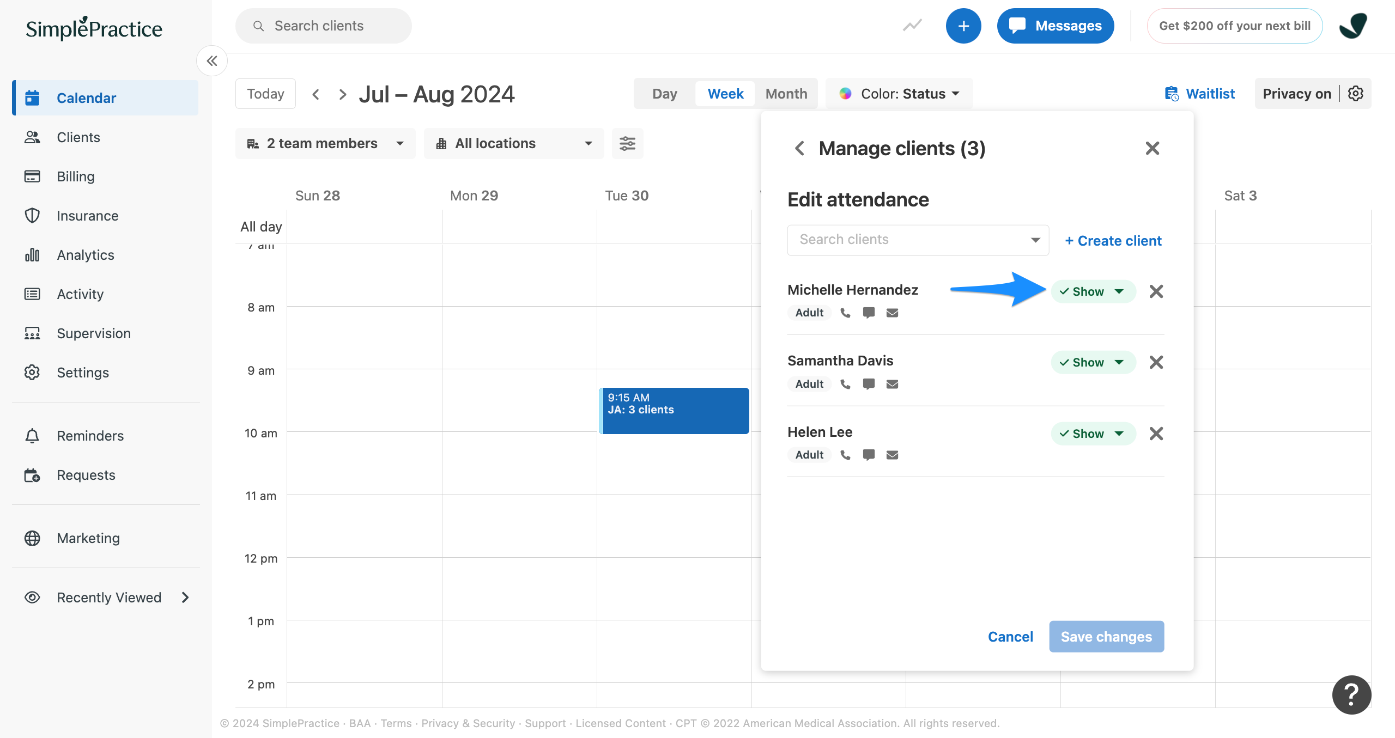
Task: Switch to Month view
Action: click(786, 94)
